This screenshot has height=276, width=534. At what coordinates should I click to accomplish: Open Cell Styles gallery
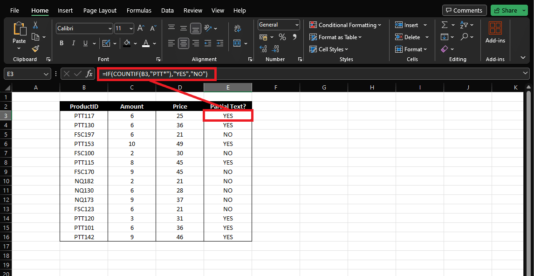click(x=329, y=49)
